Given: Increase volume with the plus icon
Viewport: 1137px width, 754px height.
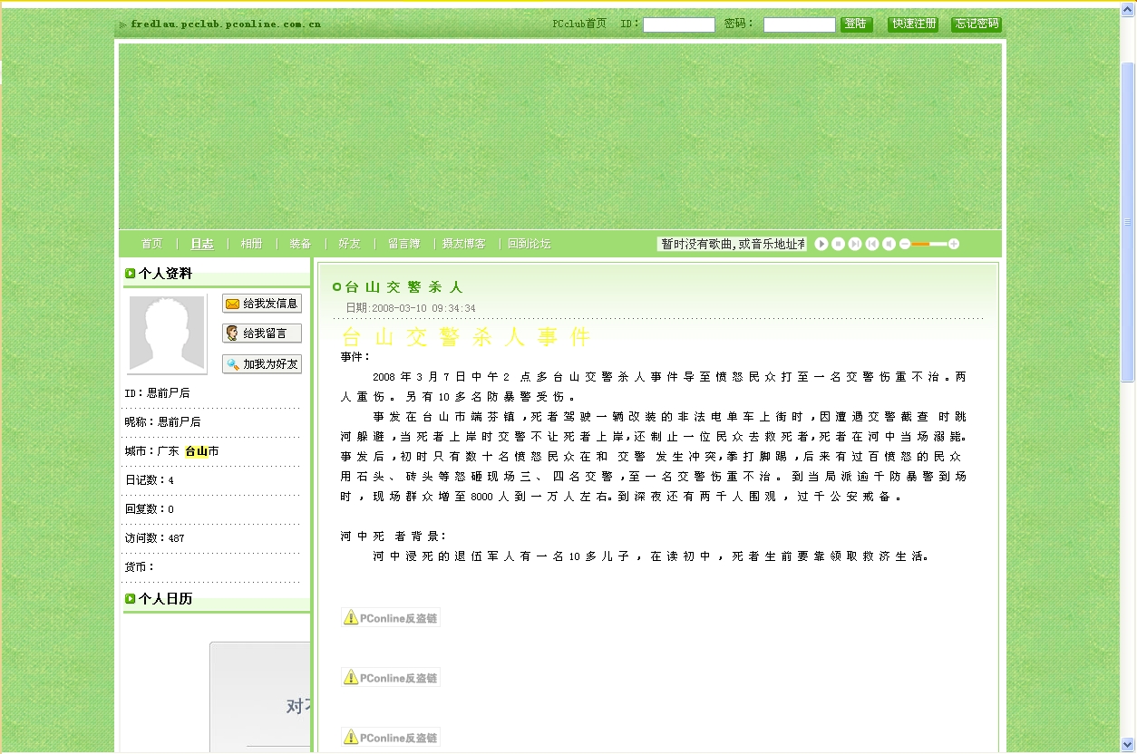Looking at the screenshot, I should (954, 244).
